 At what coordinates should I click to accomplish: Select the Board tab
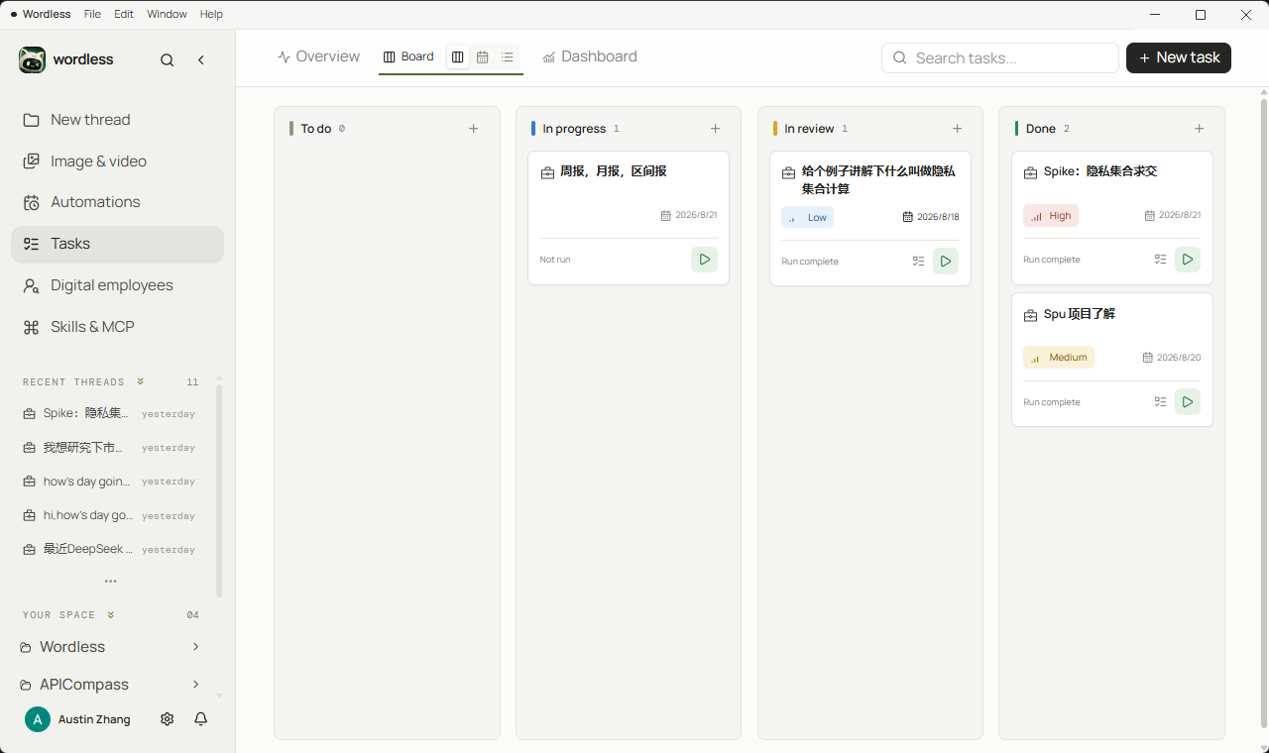408,57
